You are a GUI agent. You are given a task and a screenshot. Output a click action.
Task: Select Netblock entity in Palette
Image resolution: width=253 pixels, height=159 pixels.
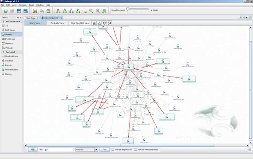point(11,43)
